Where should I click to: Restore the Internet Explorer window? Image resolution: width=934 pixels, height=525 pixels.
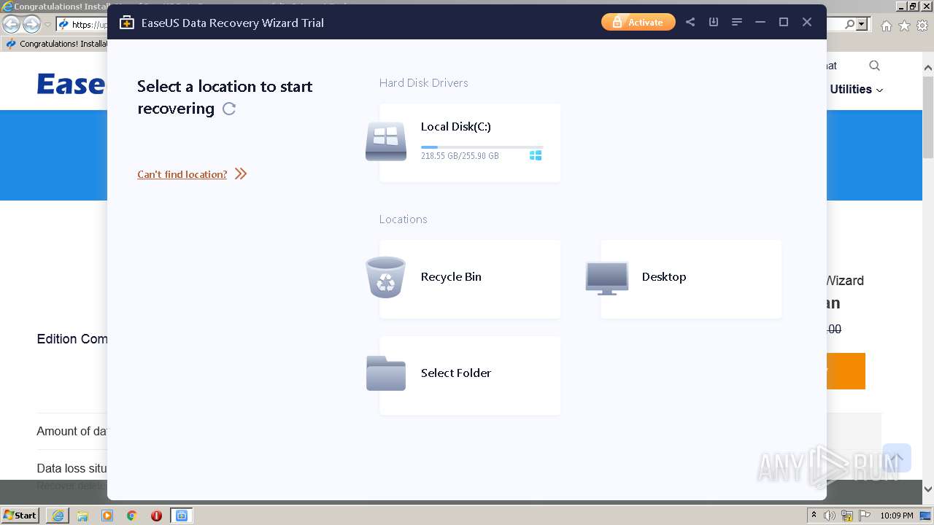click(x=912, y=6)
